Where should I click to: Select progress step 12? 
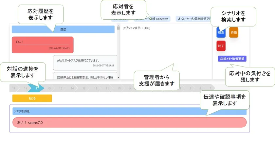pos(96,88)
